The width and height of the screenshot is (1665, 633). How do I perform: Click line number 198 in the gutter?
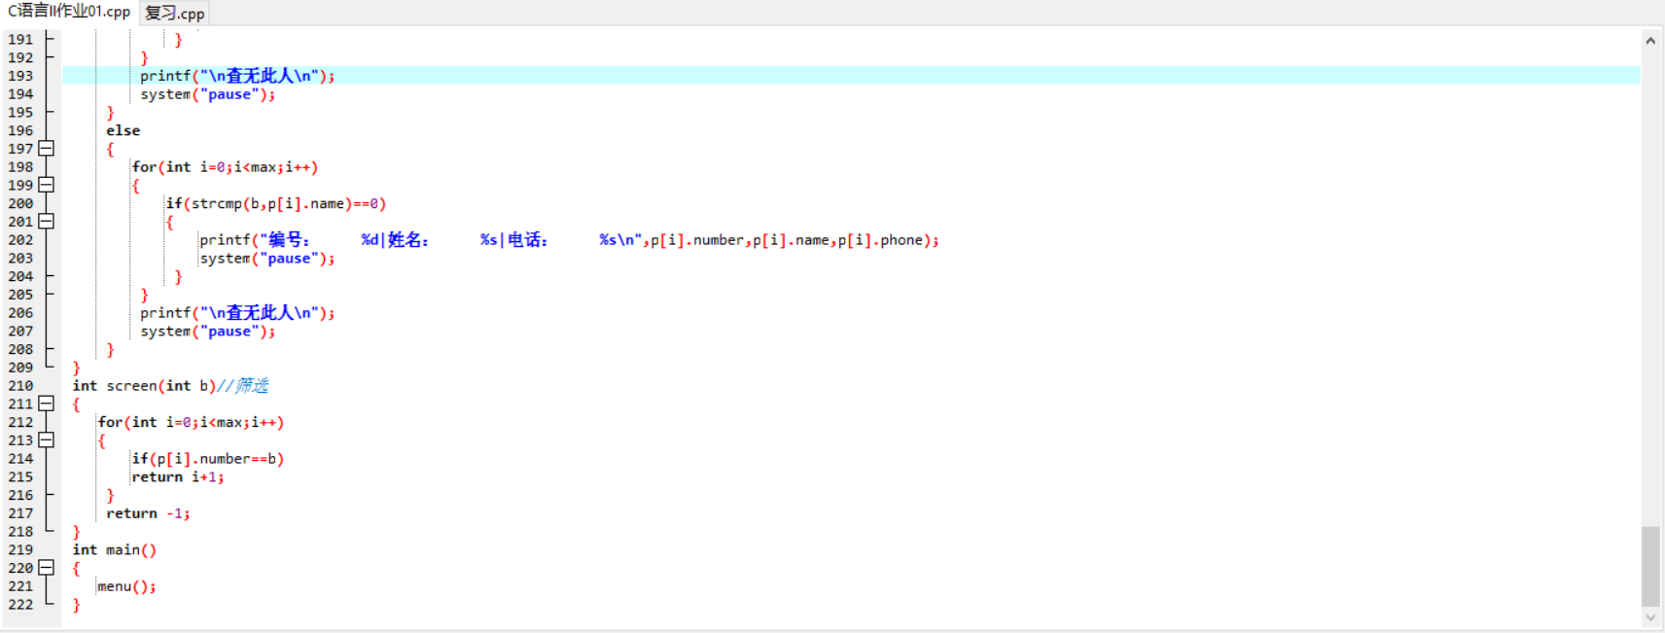pos(20,167)
